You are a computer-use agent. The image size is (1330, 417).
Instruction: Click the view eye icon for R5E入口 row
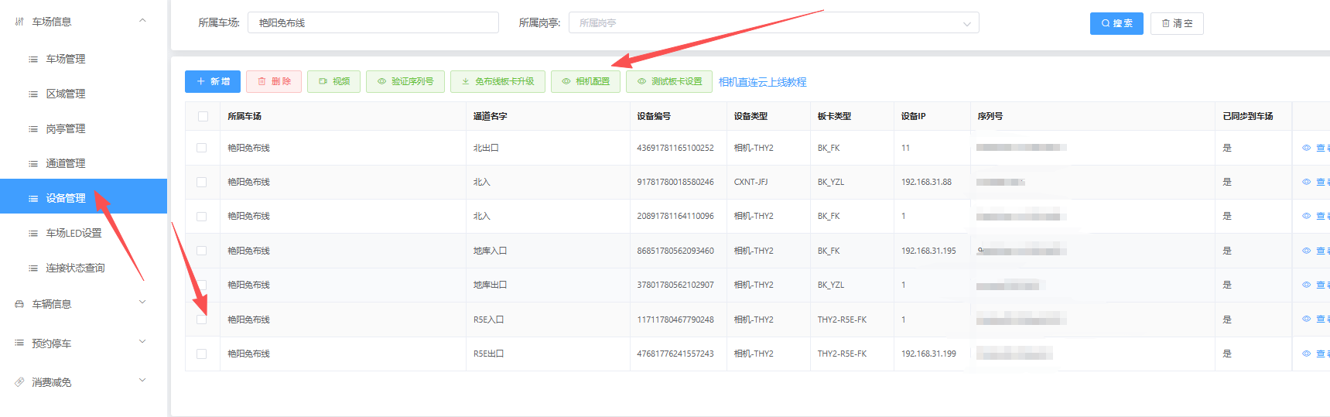click(1306, 319)
